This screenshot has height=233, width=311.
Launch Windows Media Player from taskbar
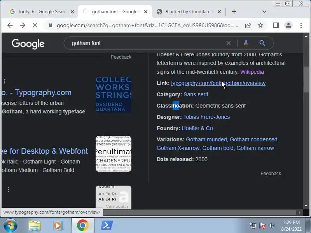pyautogui.click(x=58, y=226)
